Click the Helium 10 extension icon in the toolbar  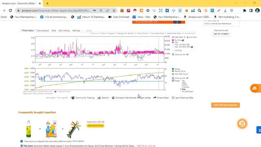coord(193,11)
